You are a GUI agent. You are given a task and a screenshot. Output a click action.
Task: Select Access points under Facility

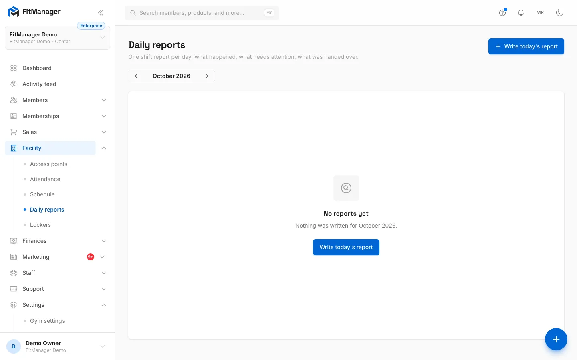[x=48, y=164]
